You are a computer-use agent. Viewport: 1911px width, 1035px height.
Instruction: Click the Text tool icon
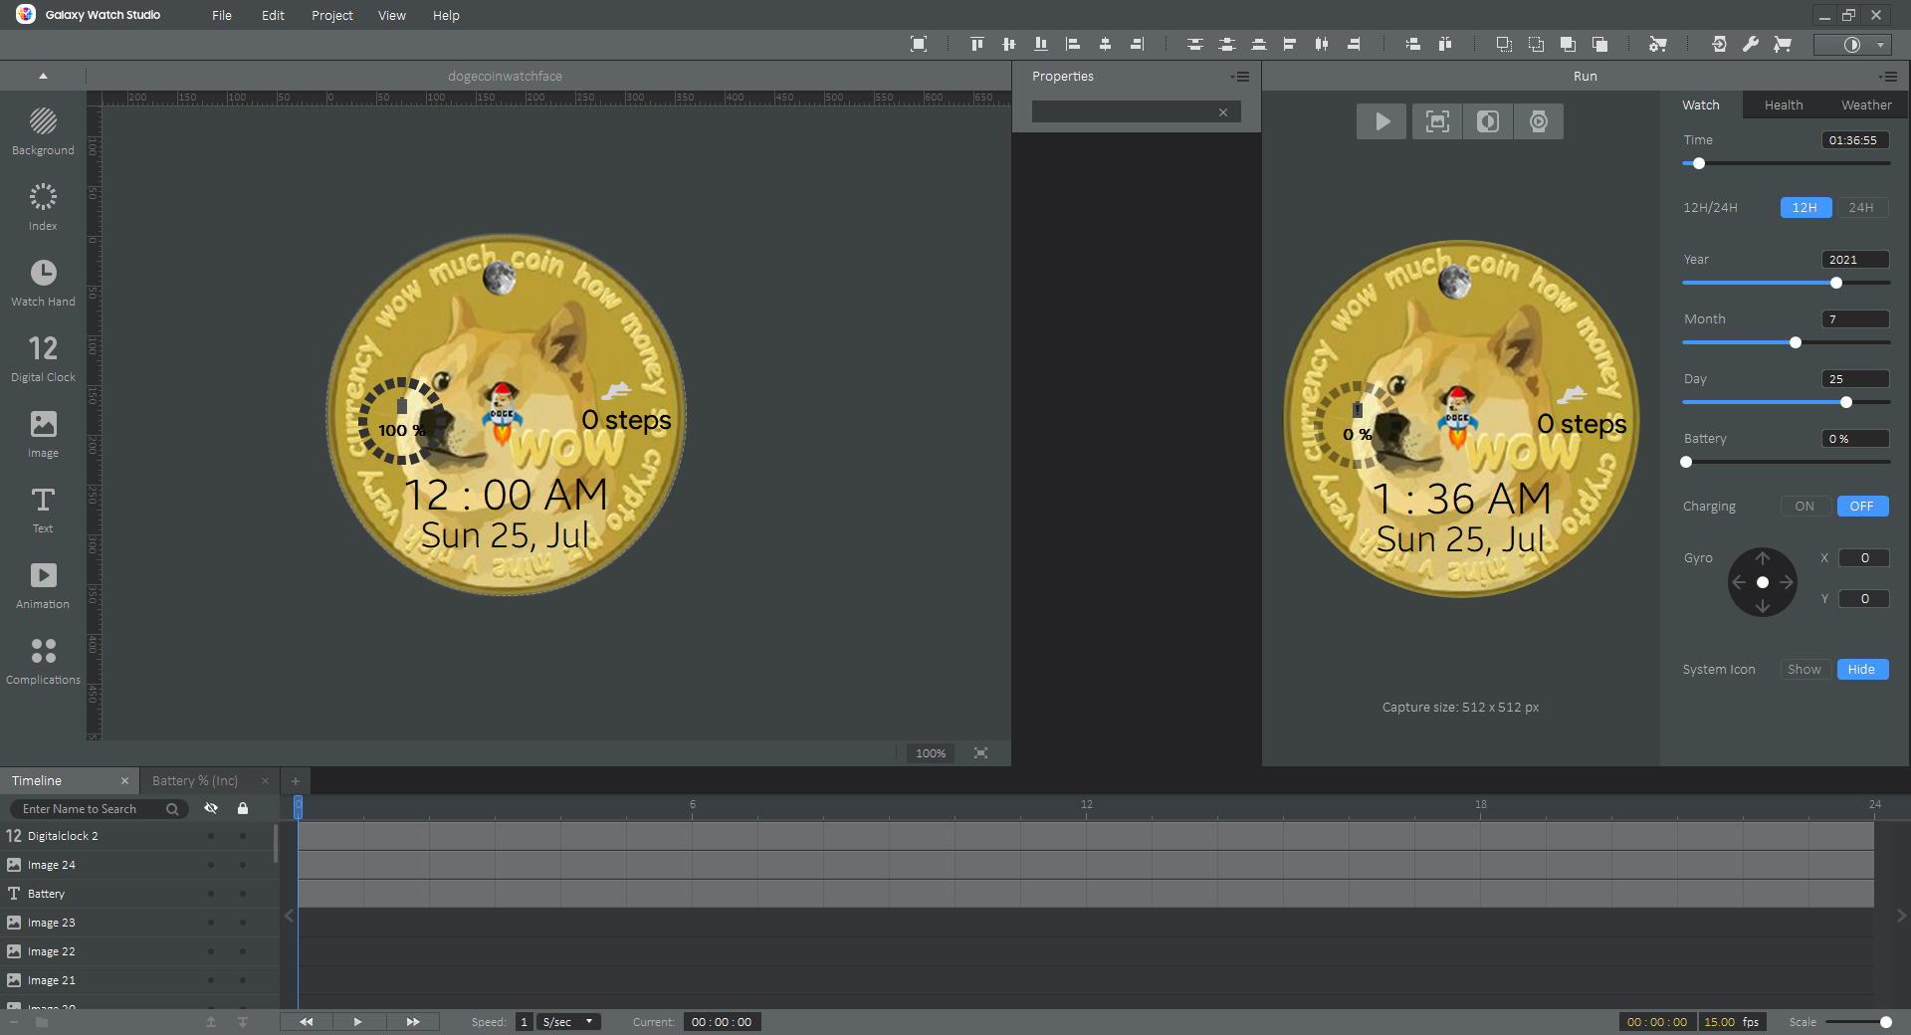click(x=43, y=509)
